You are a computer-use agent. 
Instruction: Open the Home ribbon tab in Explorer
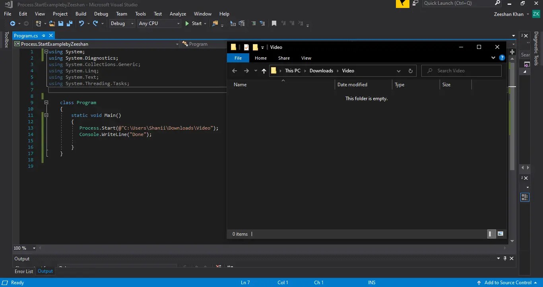(260, 58)
